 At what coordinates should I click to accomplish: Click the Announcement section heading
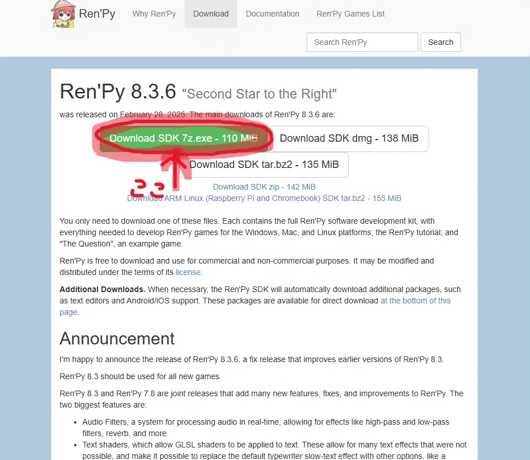(117, 339)
